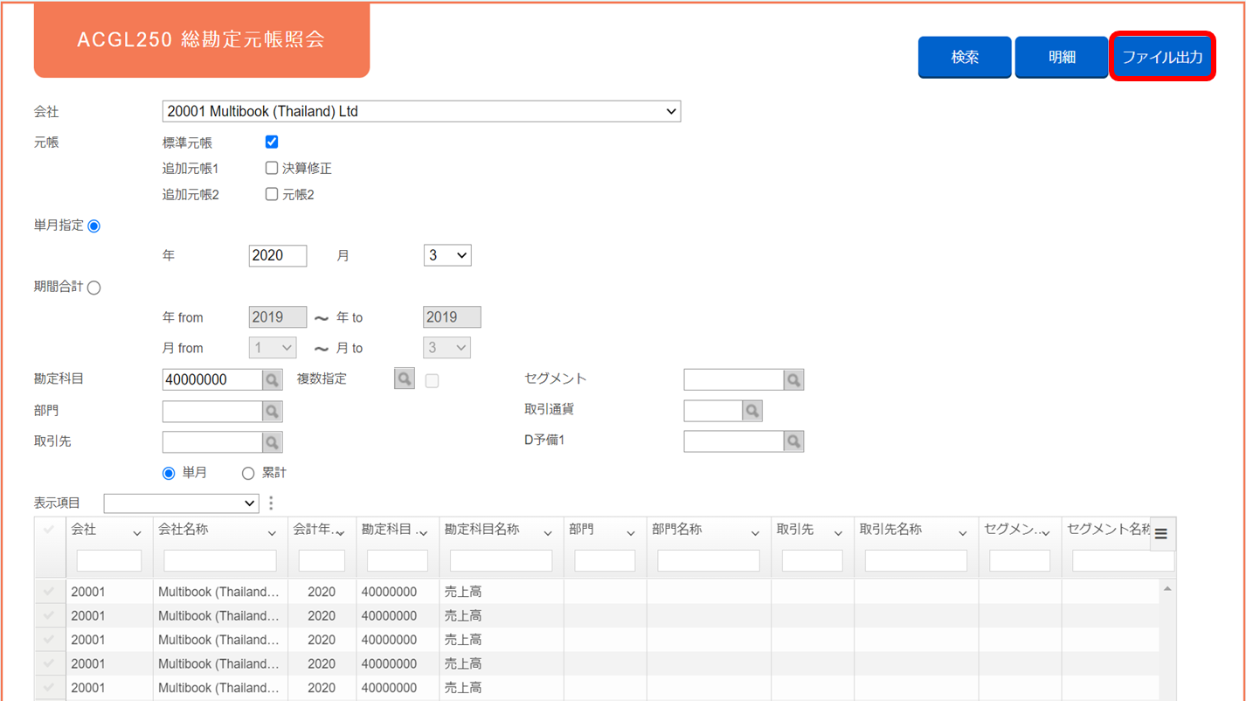Expand the 会社 column header menu arrow
Viewport: 1246px width, 701px height.
137,533
